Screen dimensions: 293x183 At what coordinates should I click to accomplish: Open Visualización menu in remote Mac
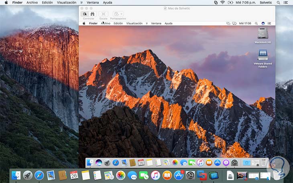pyautogui.click(x=134, y=23)
